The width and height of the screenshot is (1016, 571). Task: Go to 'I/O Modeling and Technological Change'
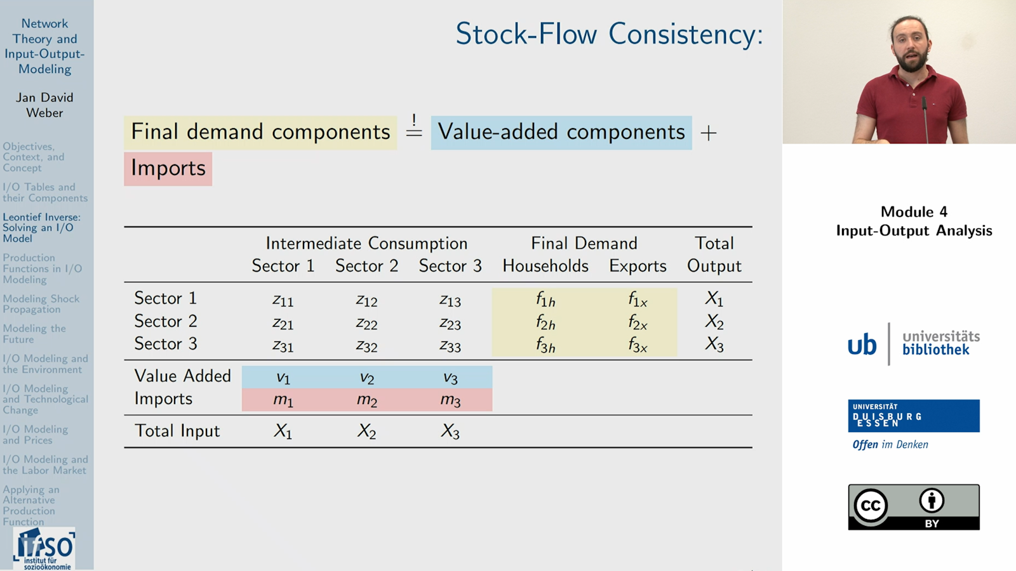[x=45, y=399]
